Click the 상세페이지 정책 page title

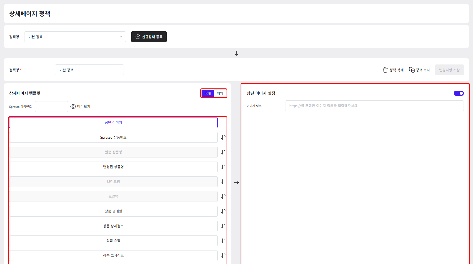tap(30, 14)
